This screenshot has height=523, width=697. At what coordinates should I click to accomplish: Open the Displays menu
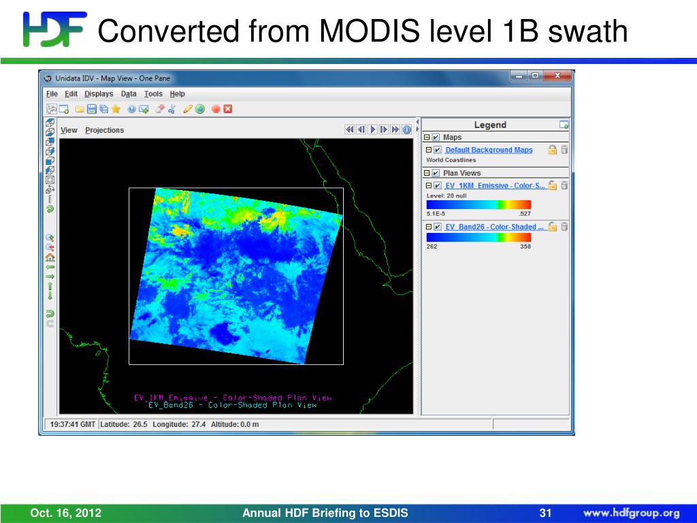pos(99,94)
